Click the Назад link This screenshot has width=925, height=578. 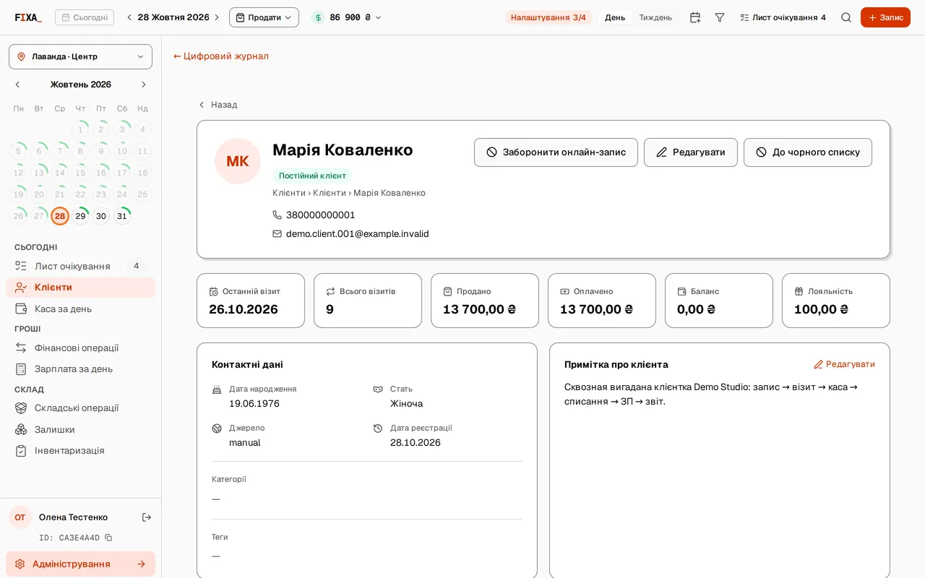[218, 105]
